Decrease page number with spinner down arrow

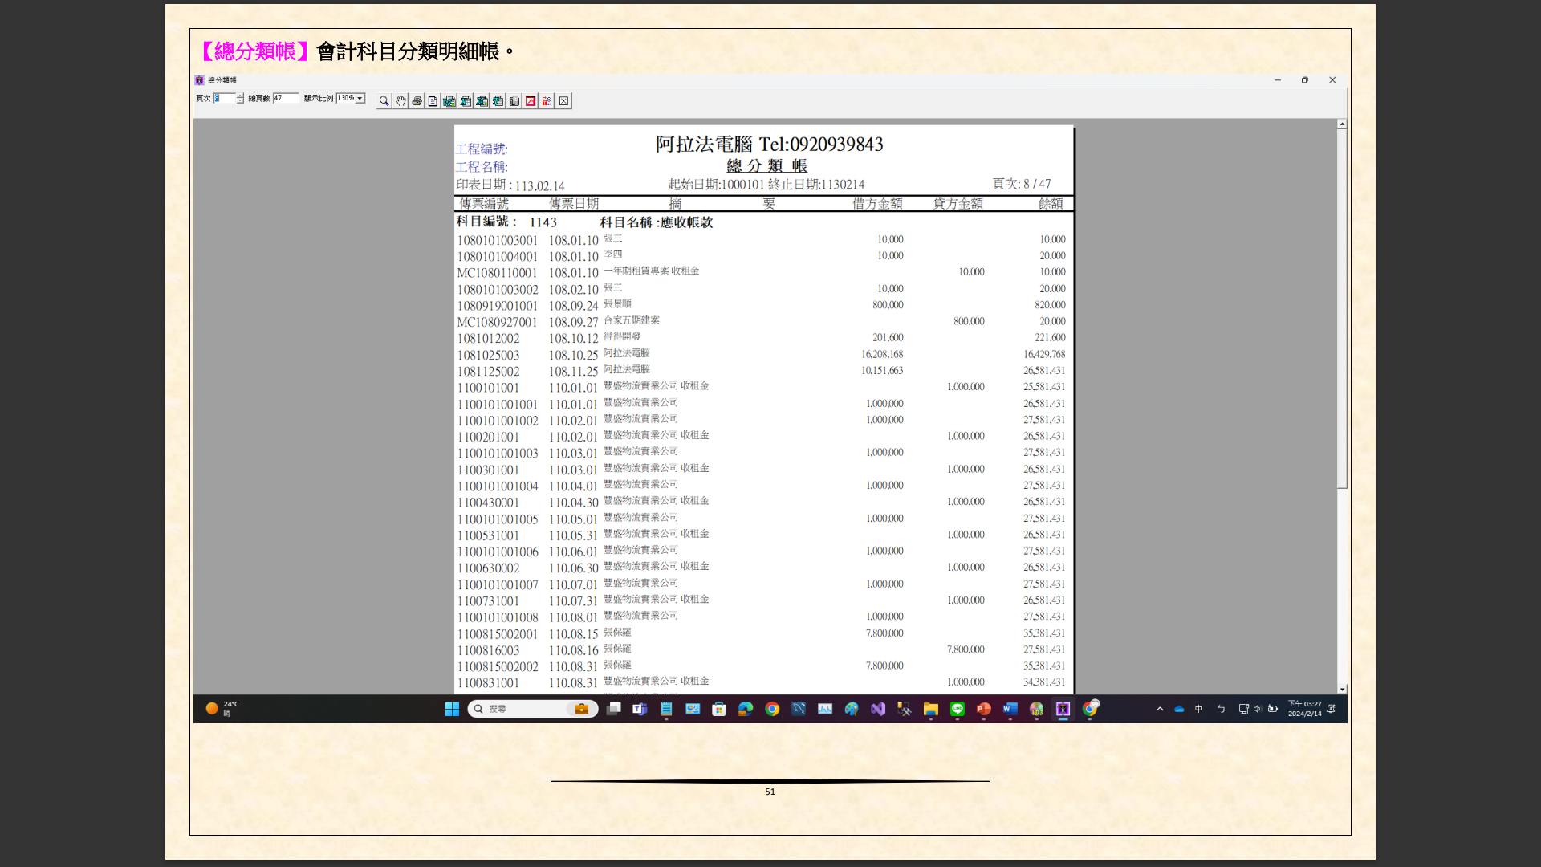point(240,100)
